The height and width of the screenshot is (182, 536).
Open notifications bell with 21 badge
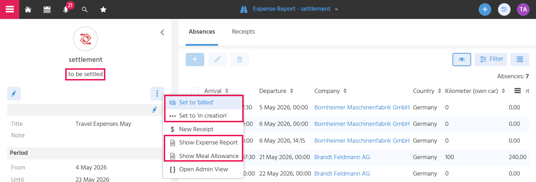66,10
